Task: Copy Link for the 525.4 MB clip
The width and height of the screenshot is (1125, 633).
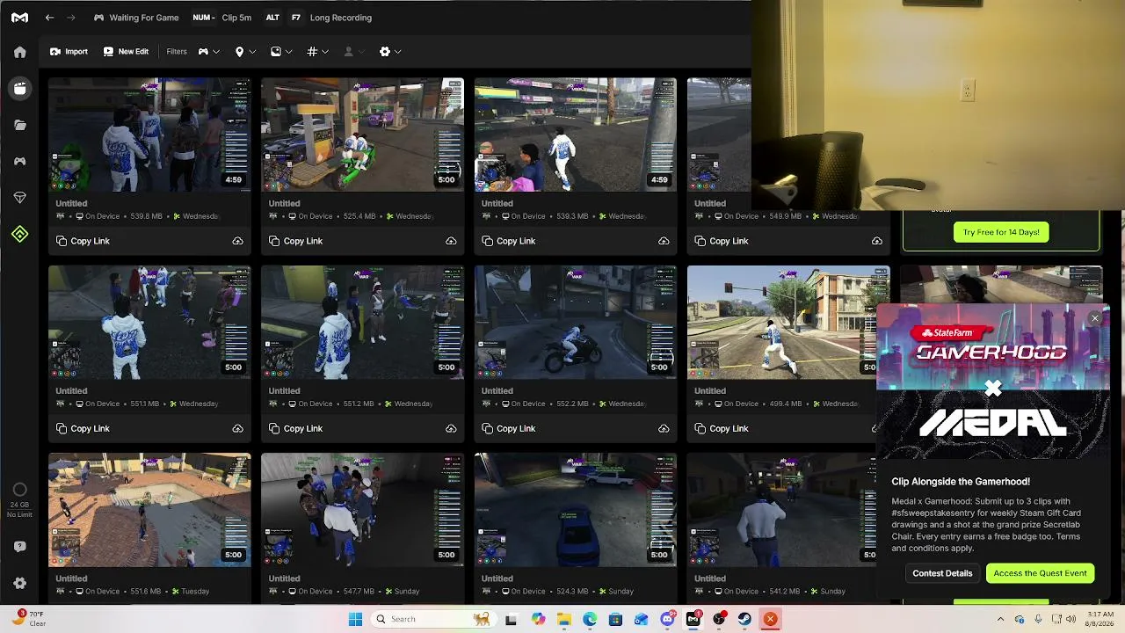Action: pyautogui.click(x=295, y=241)
